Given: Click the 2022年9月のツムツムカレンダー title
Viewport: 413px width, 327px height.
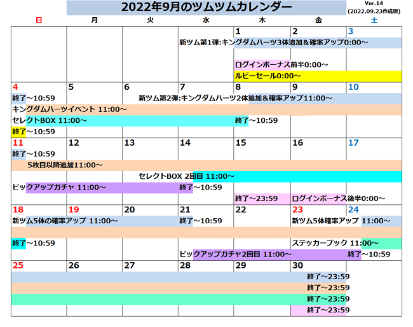Looking at the screenshot, I should (x=207, y=7).
